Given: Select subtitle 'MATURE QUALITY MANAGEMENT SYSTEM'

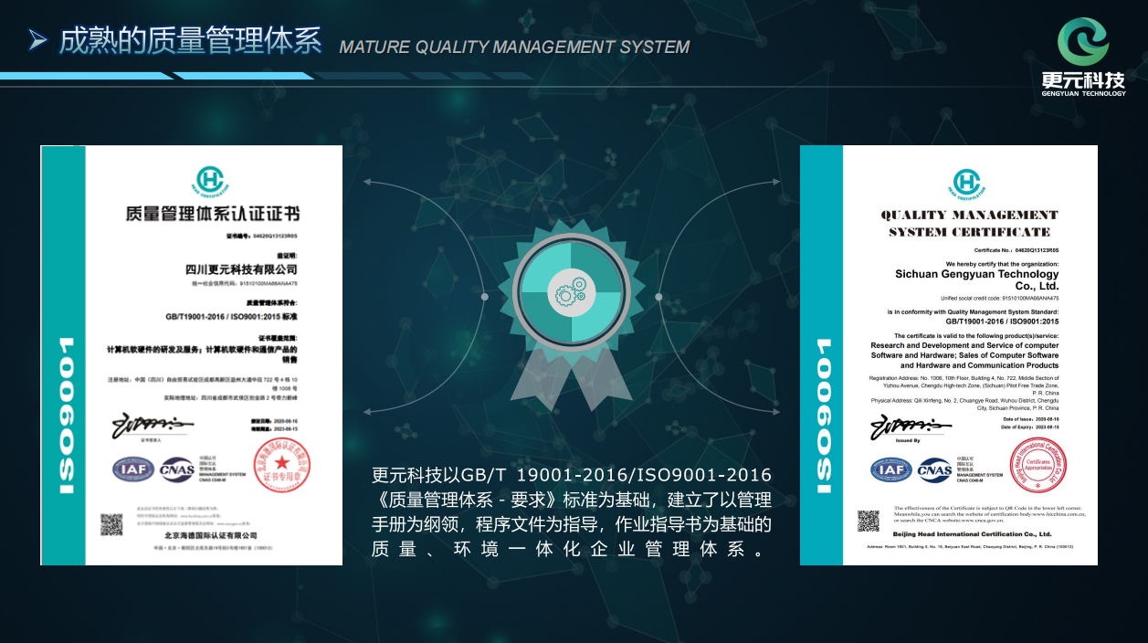Looking at the screenshot, I should pyautogui.click(x=514, y=47).
